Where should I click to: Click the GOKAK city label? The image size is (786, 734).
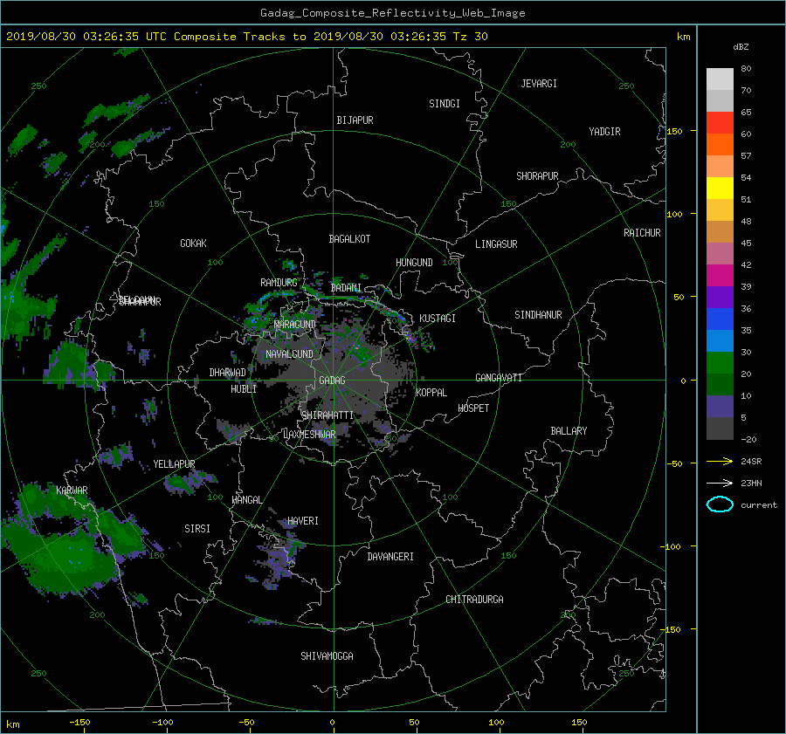(x=193, y=243)
